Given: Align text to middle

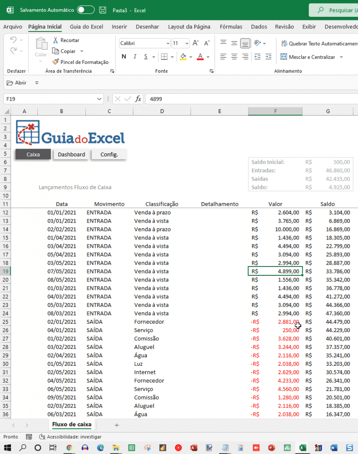Looking at the screenshot, I should coord(234,43).
